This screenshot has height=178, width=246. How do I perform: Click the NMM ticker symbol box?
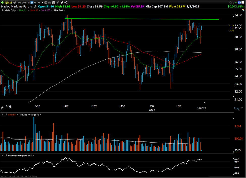8,3
